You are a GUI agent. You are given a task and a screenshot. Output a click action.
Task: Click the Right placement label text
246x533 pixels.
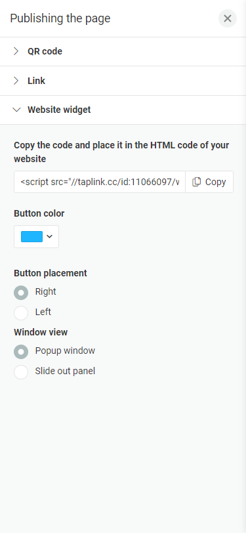(45, 291)
